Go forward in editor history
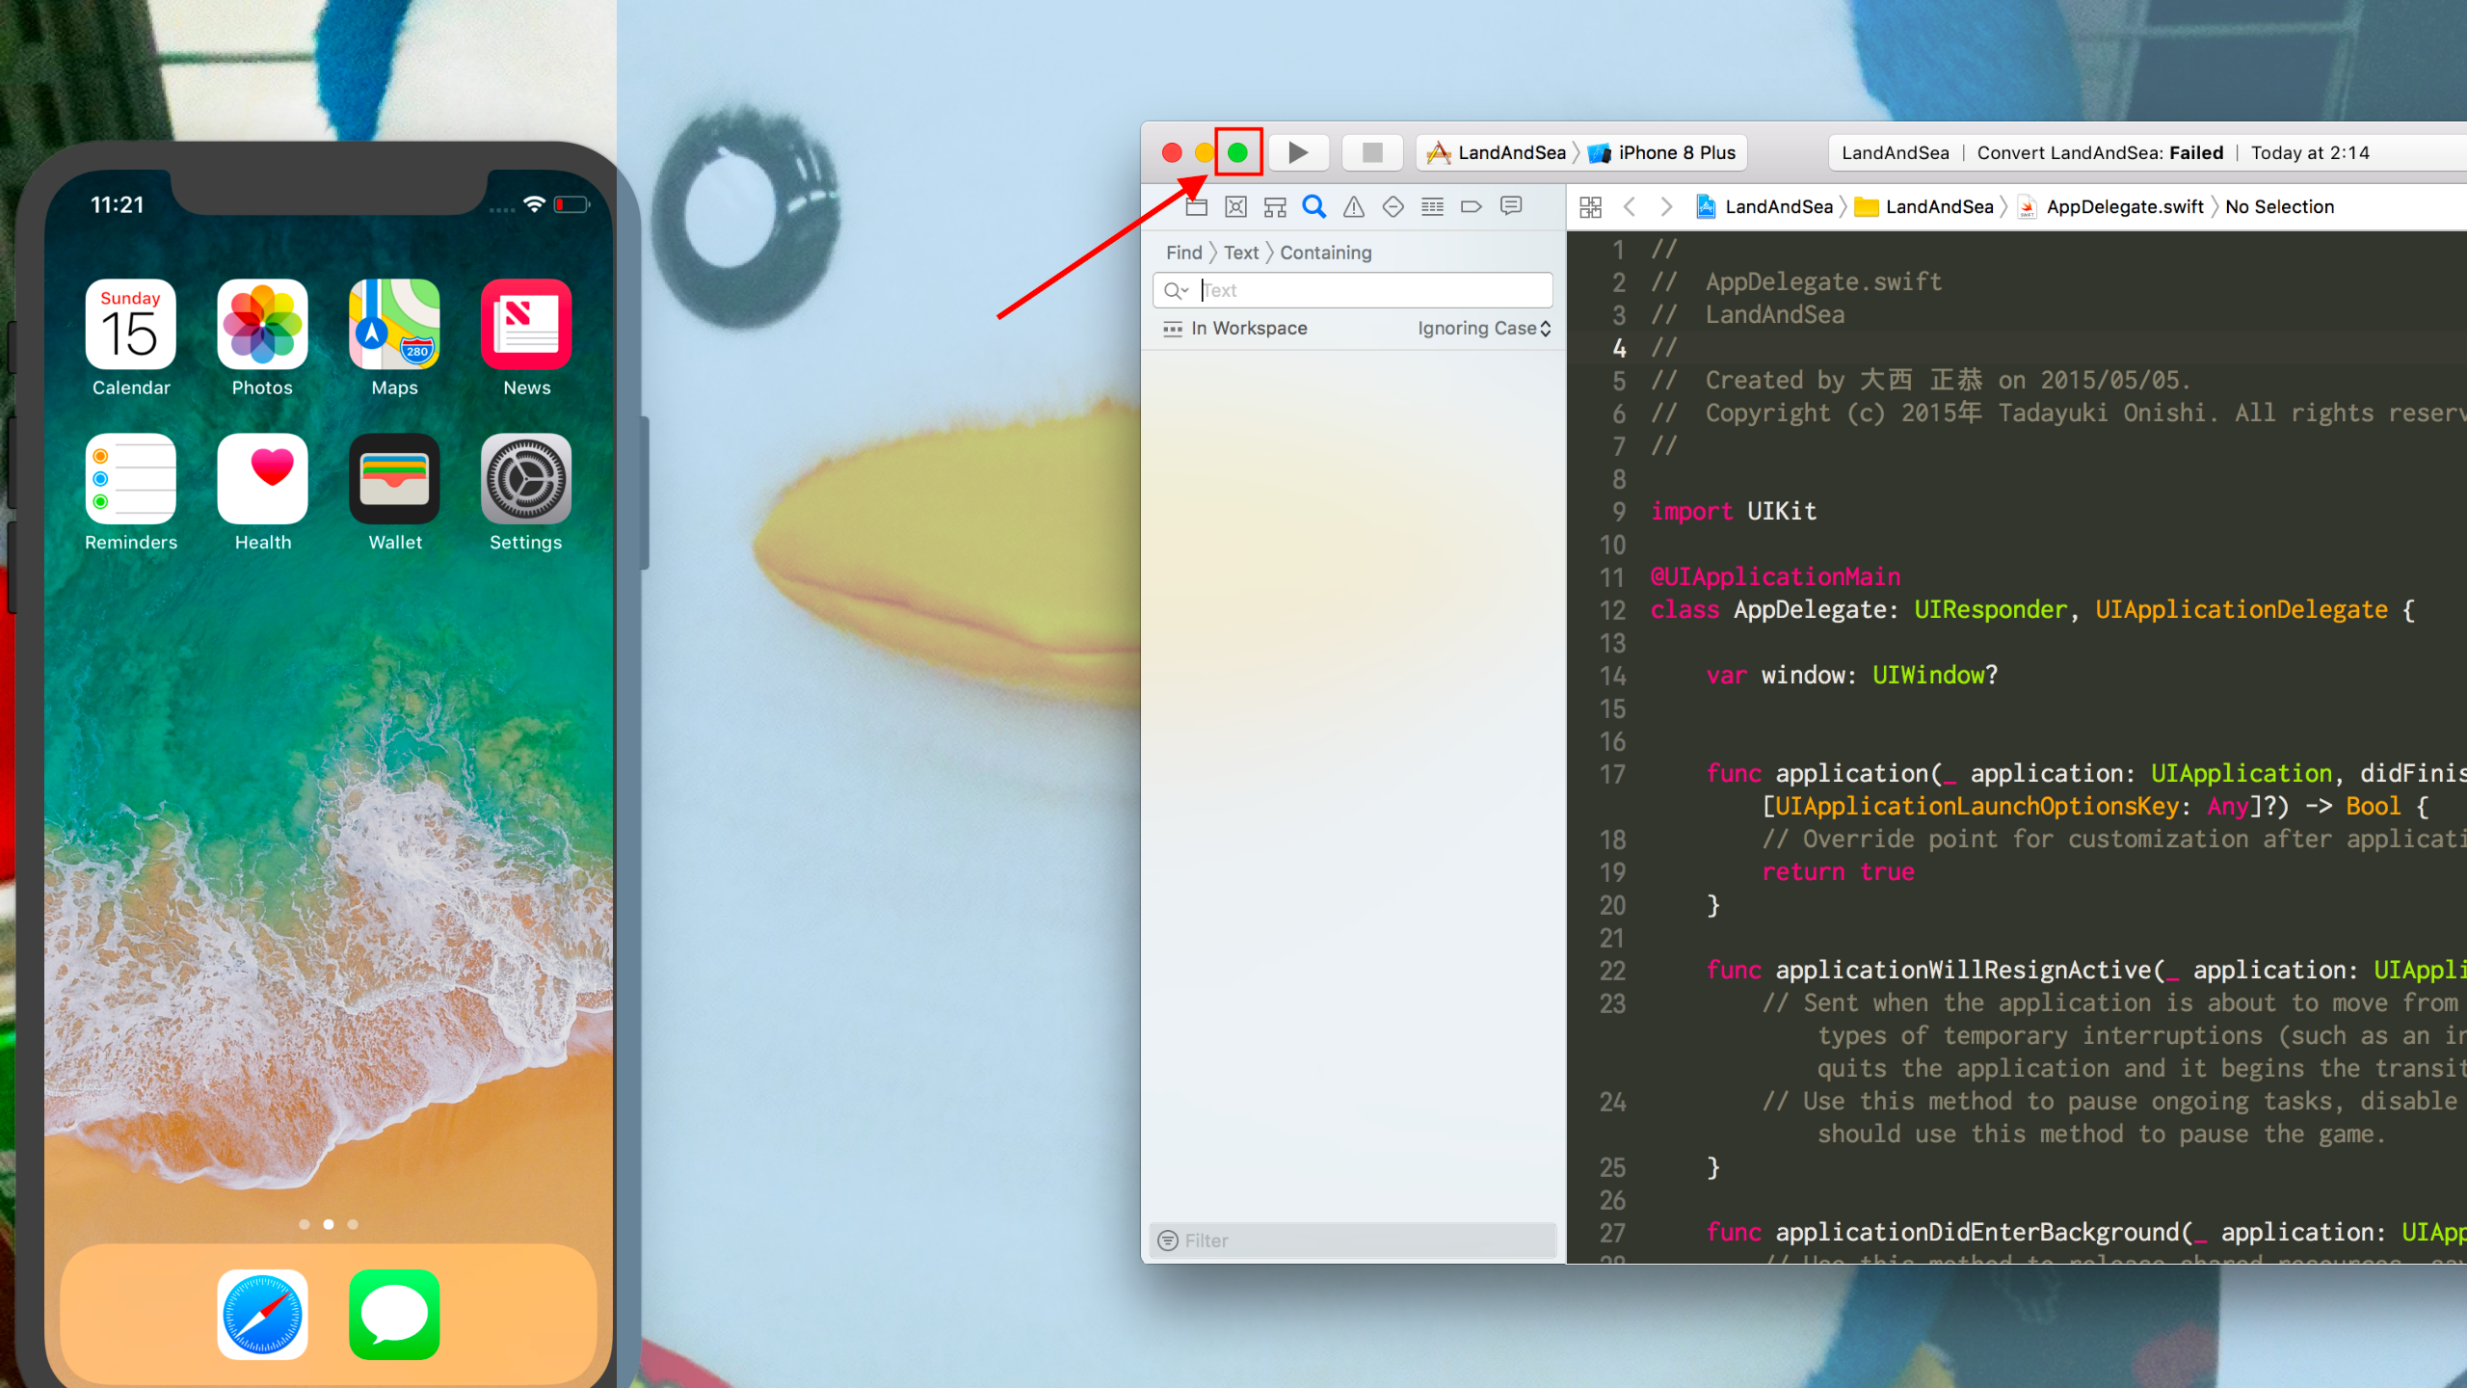 pyautogui.click(x=1666, y=206)
